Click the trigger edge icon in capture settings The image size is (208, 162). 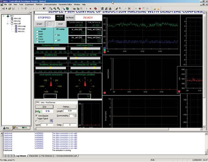51,121
